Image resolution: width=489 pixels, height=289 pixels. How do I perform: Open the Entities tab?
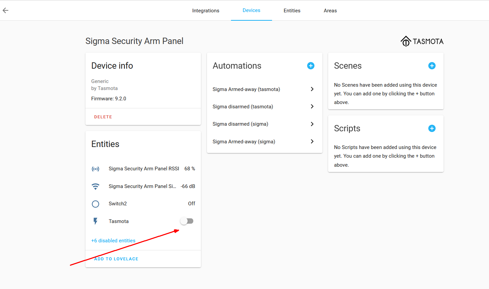pyautogui.click(x=292, y=11)
